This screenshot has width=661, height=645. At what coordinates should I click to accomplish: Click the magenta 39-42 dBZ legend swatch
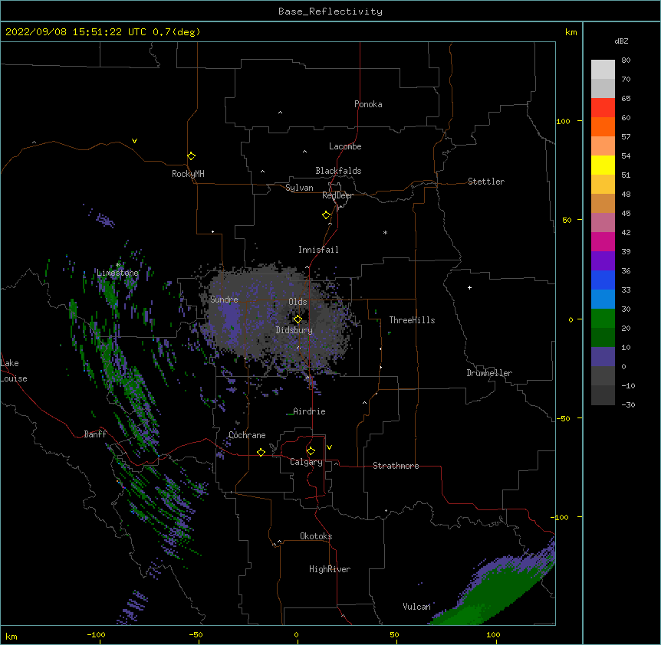(x=603, y=241)
